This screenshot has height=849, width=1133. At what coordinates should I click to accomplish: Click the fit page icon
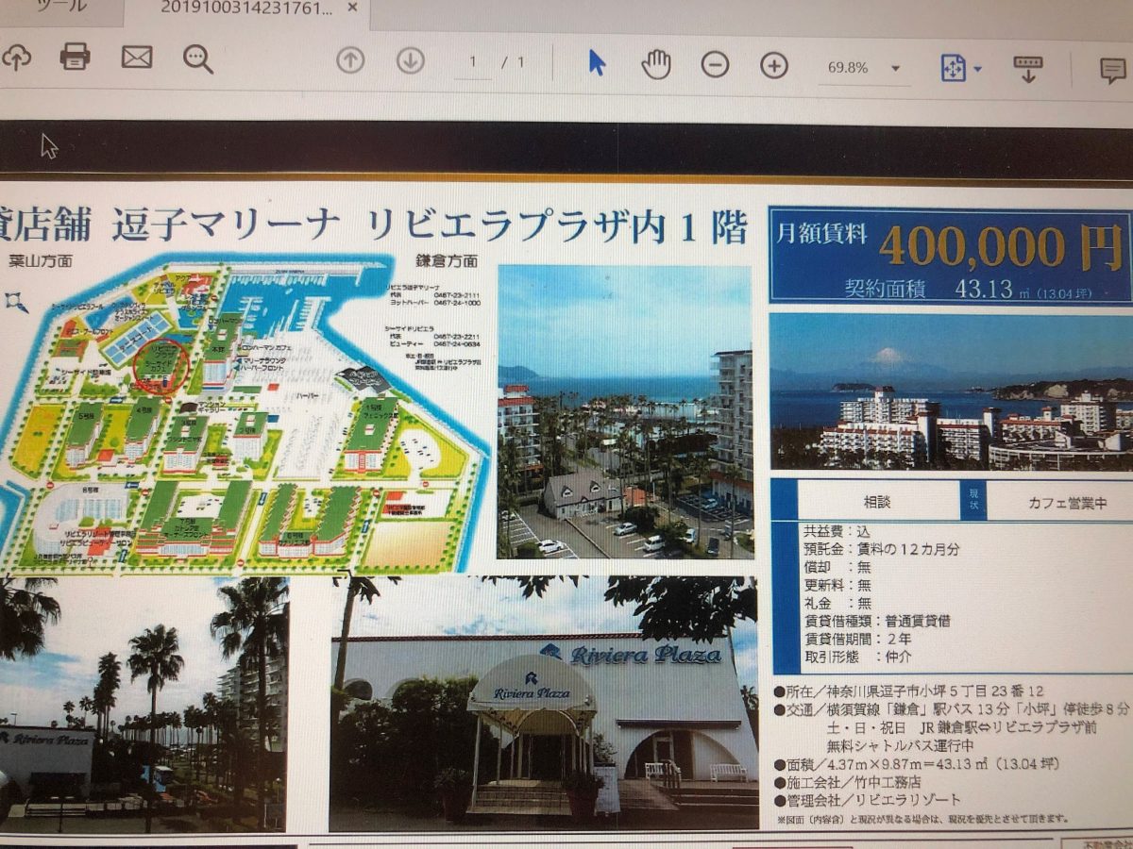tap(953, 69)
